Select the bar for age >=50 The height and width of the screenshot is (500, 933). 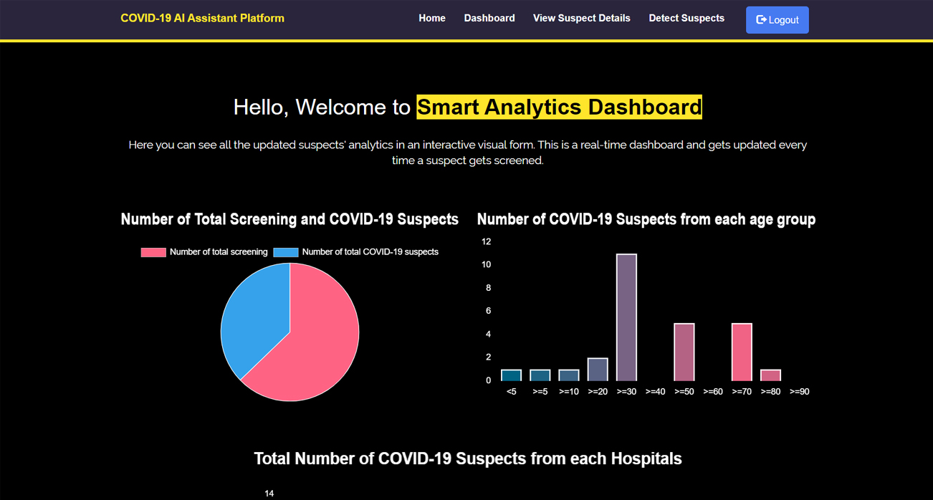point(684,352)
